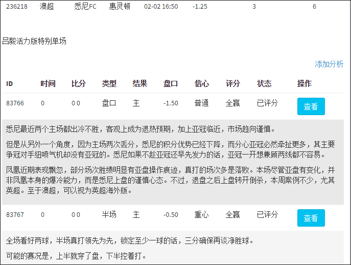Viewport: 351px width, 265px height.
Task: Click the 操作 column header
Action: coord(305,83)
